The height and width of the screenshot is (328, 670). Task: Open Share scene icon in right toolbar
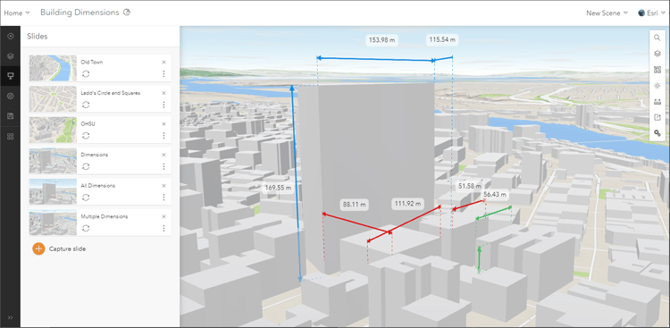tap(657, 118)
